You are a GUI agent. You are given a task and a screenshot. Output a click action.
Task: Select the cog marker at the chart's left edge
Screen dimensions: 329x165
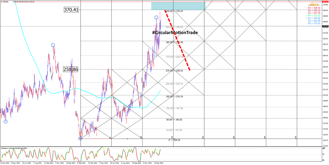[x=5, y=121]
